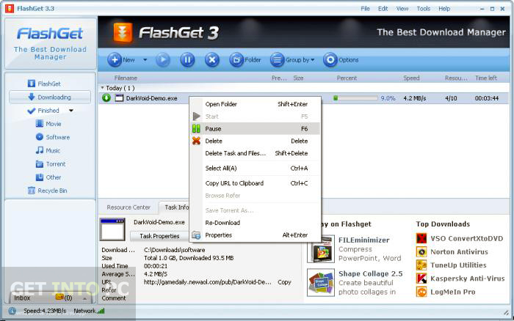Click the Network signal status icon

(x=101, y=311)
